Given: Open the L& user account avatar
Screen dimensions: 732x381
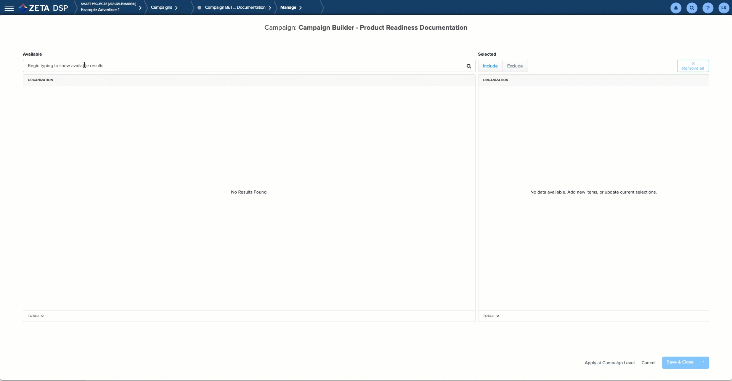Looking at the screenshot, I should pyautogui.click(x=724, y=8).
